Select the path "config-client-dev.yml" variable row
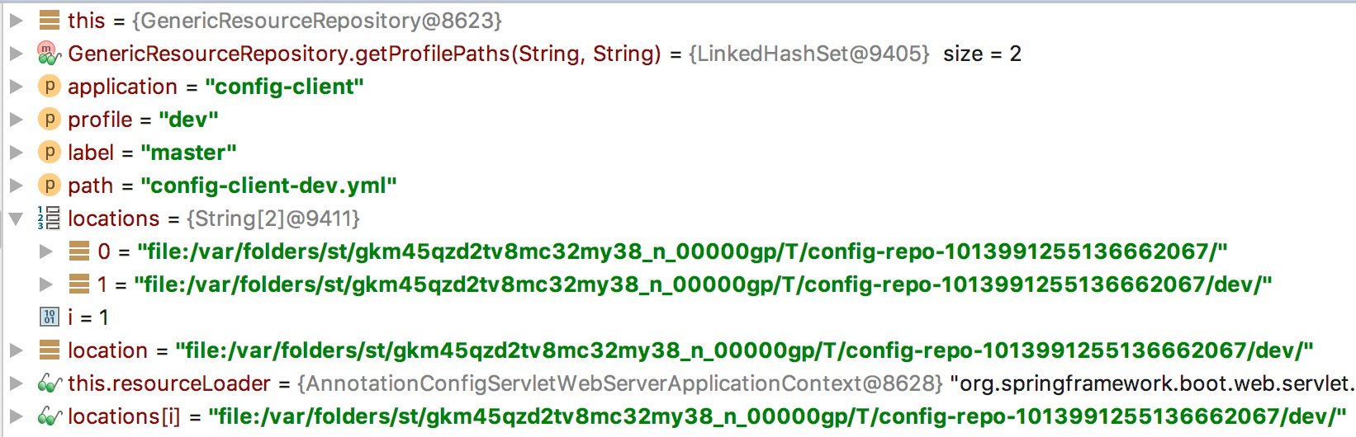Screen dimensions: 1356x437 point(268,186)
